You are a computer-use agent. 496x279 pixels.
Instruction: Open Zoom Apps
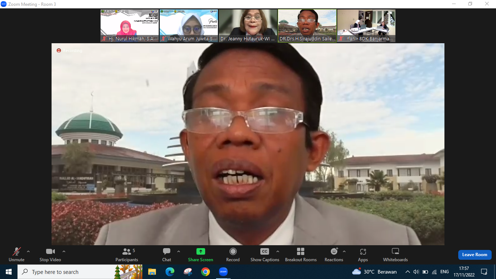[363, 254]
